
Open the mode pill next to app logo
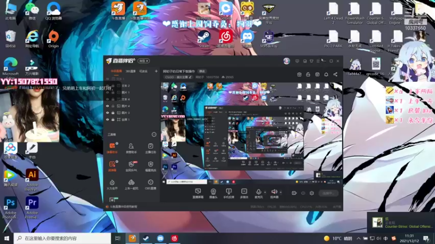pos(144,61)
